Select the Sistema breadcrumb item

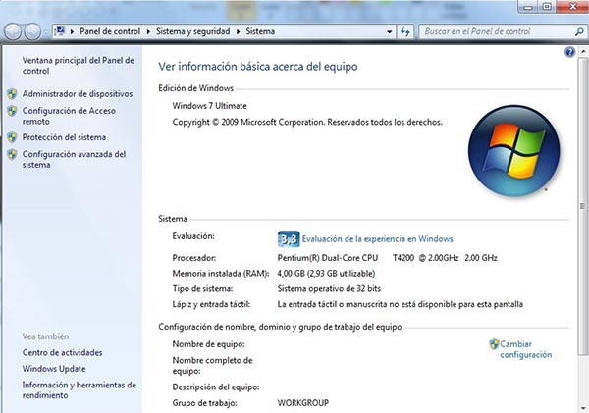tap(260, 31)
